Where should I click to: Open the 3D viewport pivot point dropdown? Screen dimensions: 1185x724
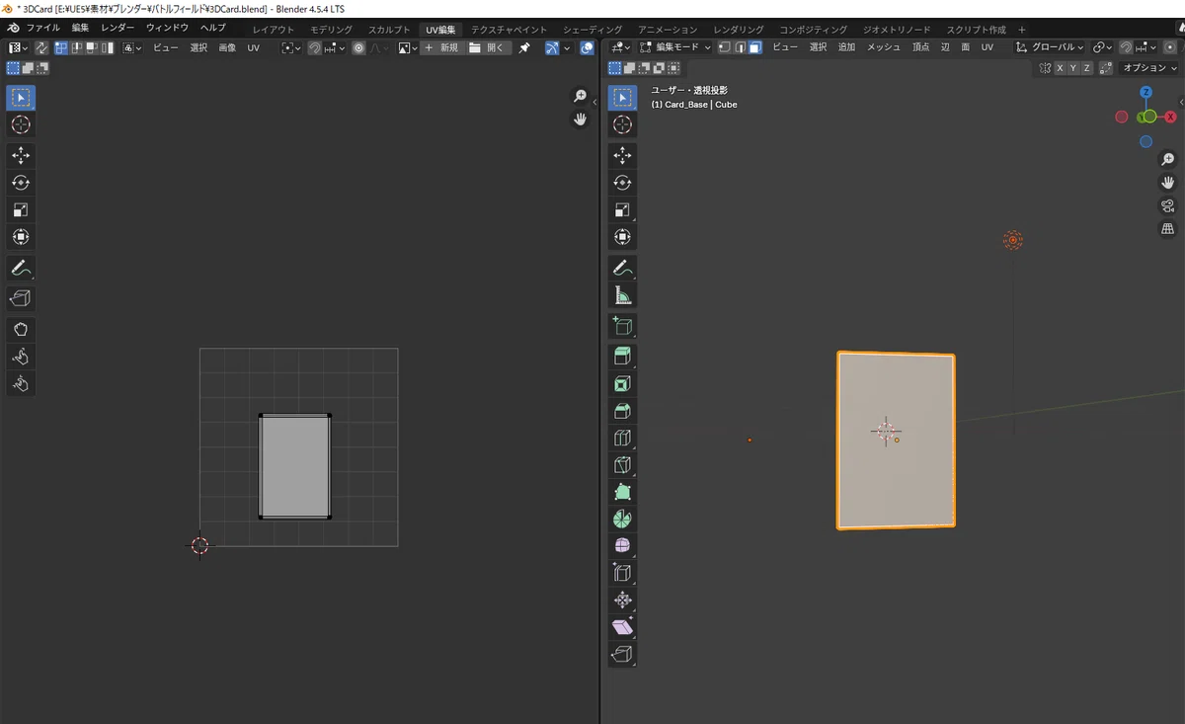(1103, 47)
